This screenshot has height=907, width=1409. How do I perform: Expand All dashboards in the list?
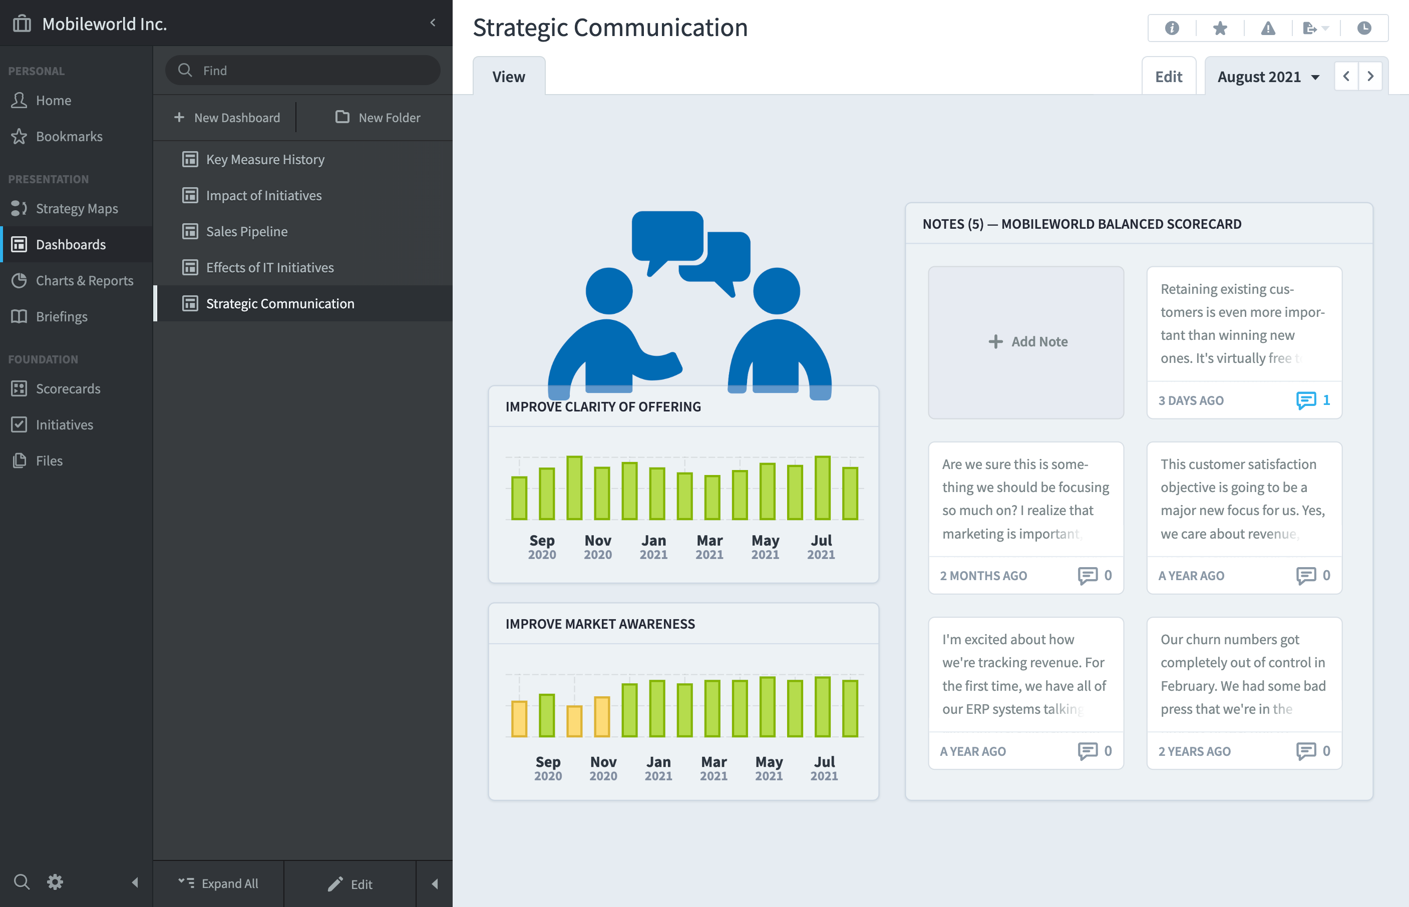[218, 883]
